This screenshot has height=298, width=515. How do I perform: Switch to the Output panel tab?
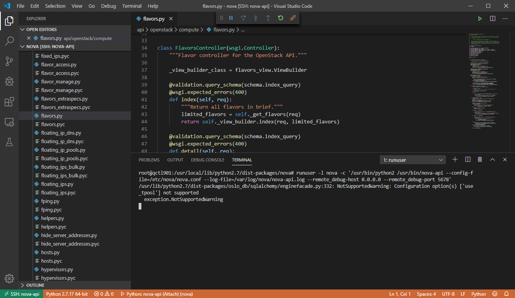point(175,160)
